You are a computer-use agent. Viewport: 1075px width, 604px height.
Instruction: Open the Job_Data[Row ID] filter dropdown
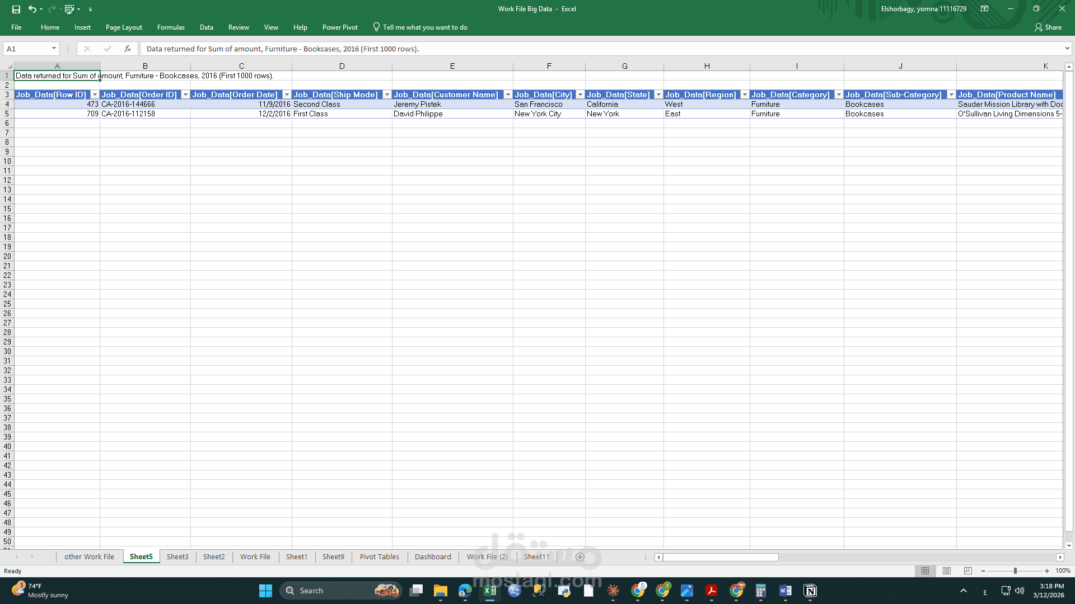point(95,95)
